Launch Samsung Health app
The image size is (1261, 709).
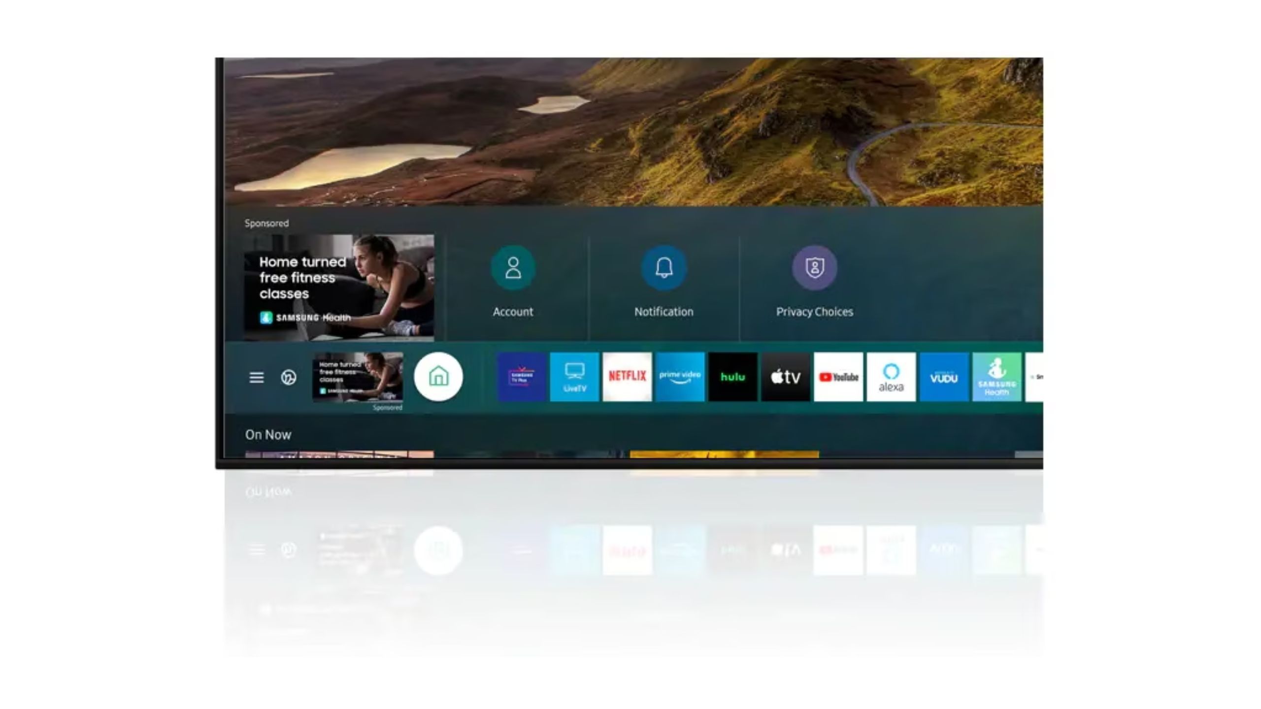[x=996, y=377]
